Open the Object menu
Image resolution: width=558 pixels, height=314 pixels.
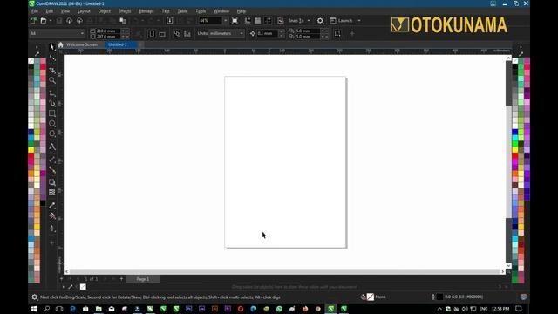click(x=105, y=11)
